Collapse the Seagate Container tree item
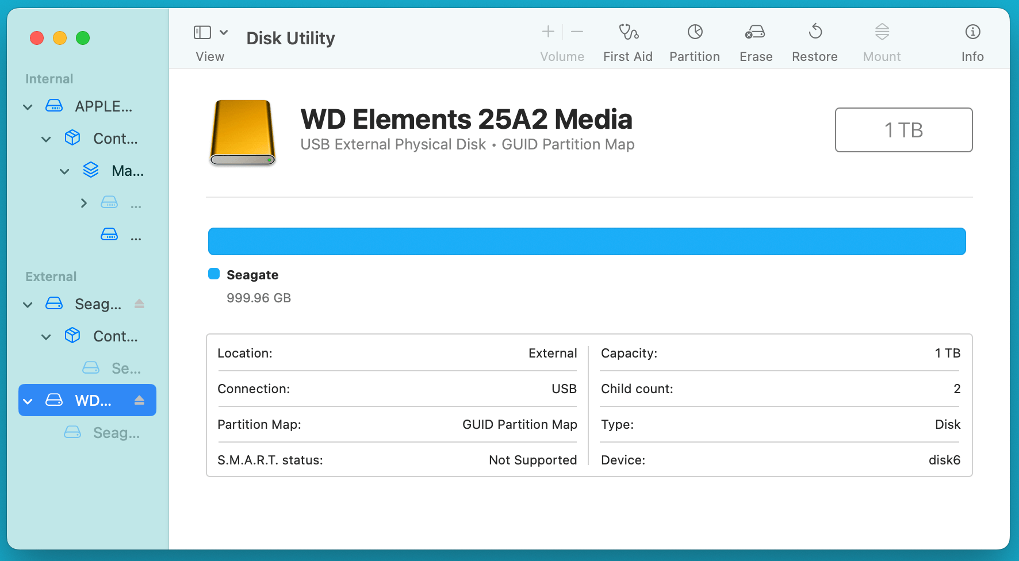The height and width of the screenshot is (561, 1019). [x=46, y=336]
